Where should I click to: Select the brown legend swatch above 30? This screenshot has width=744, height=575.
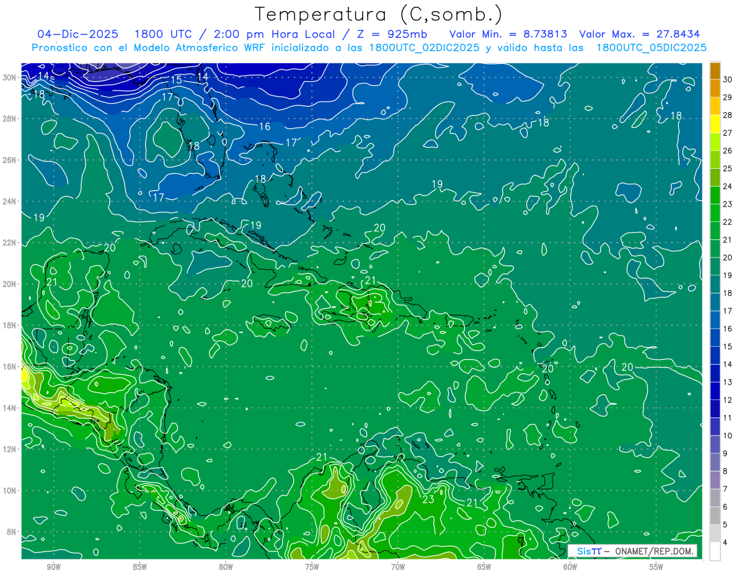[715, 70]
